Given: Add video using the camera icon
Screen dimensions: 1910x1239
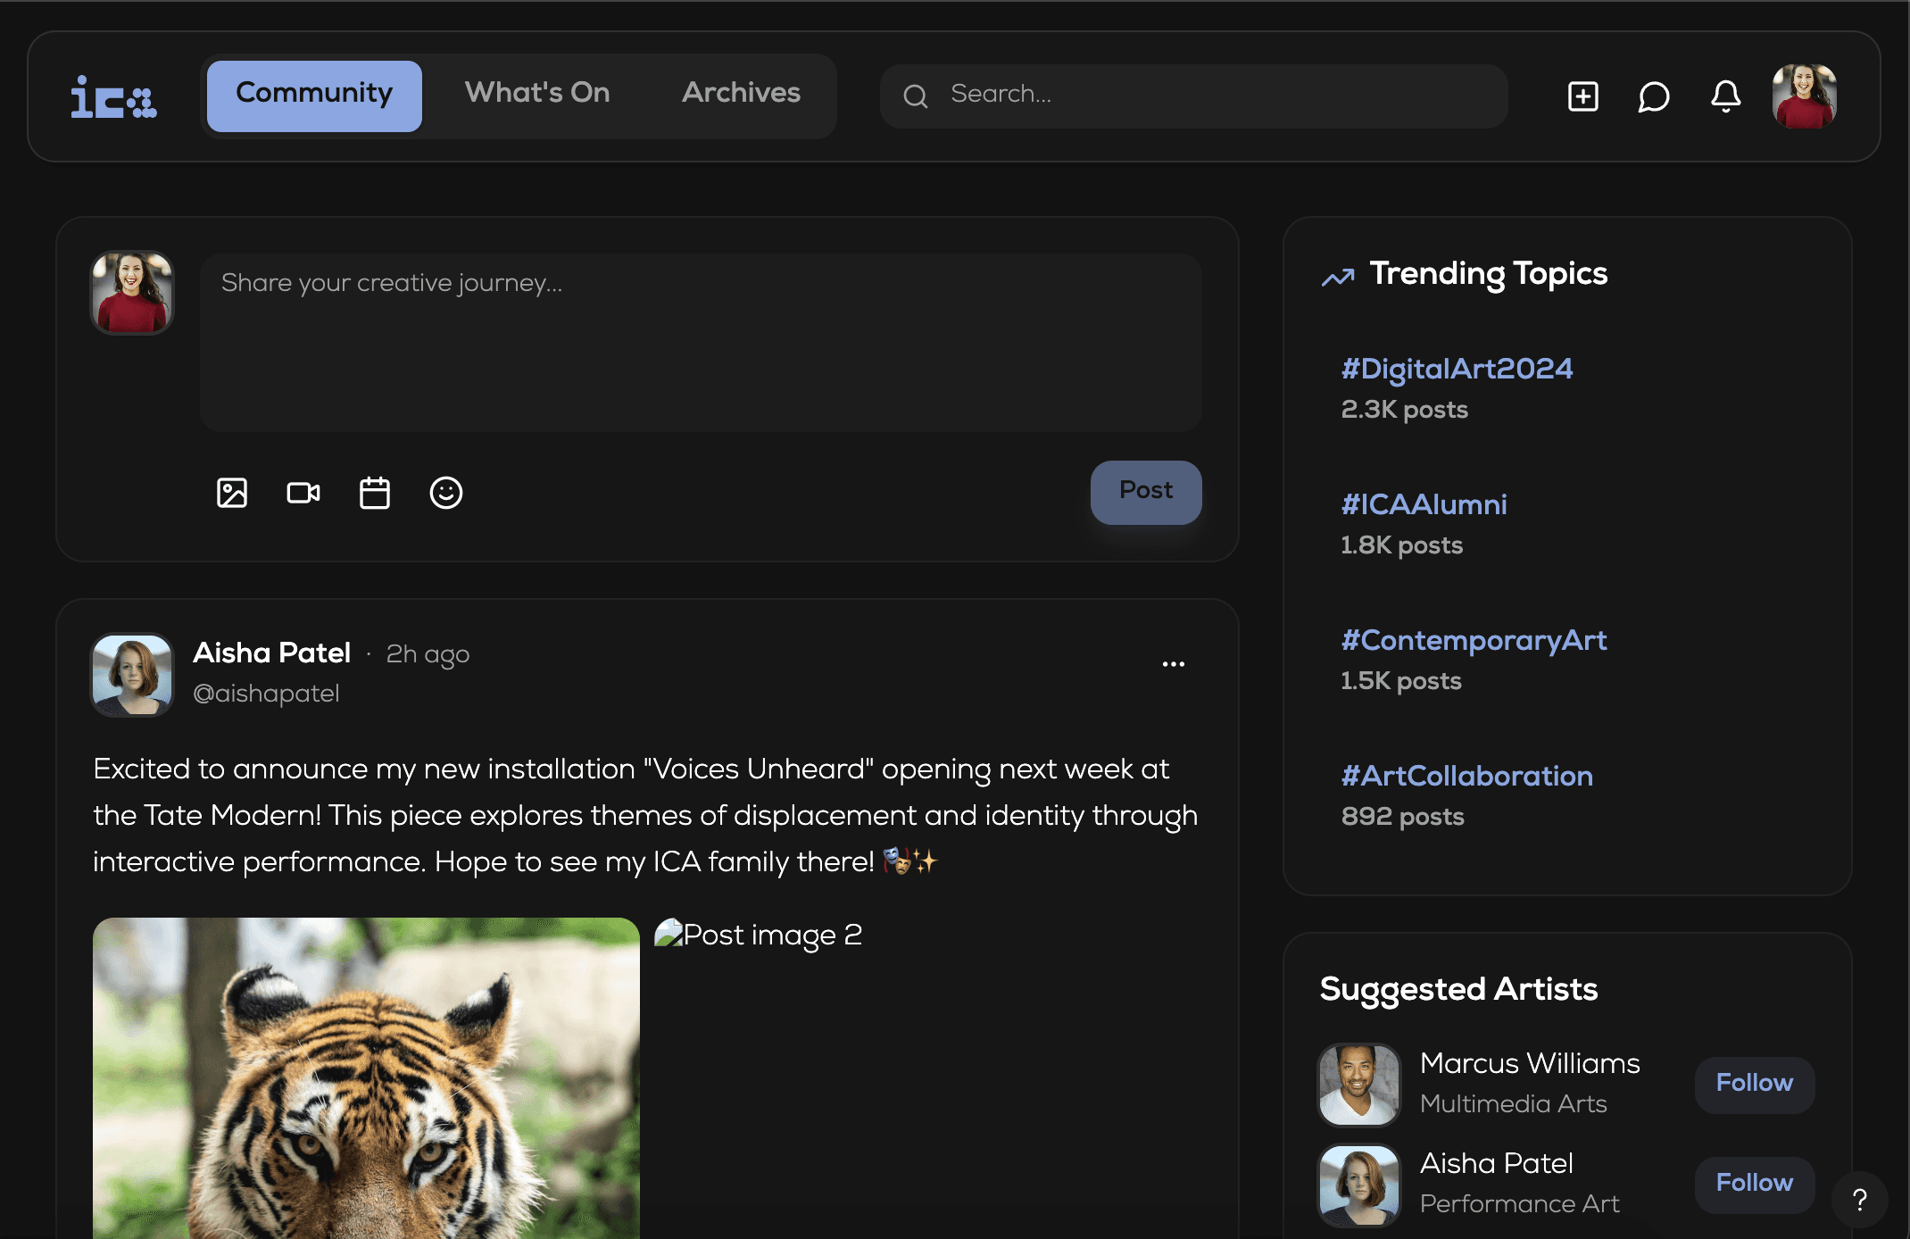Looking at the screenshot, I should [303, 493].
